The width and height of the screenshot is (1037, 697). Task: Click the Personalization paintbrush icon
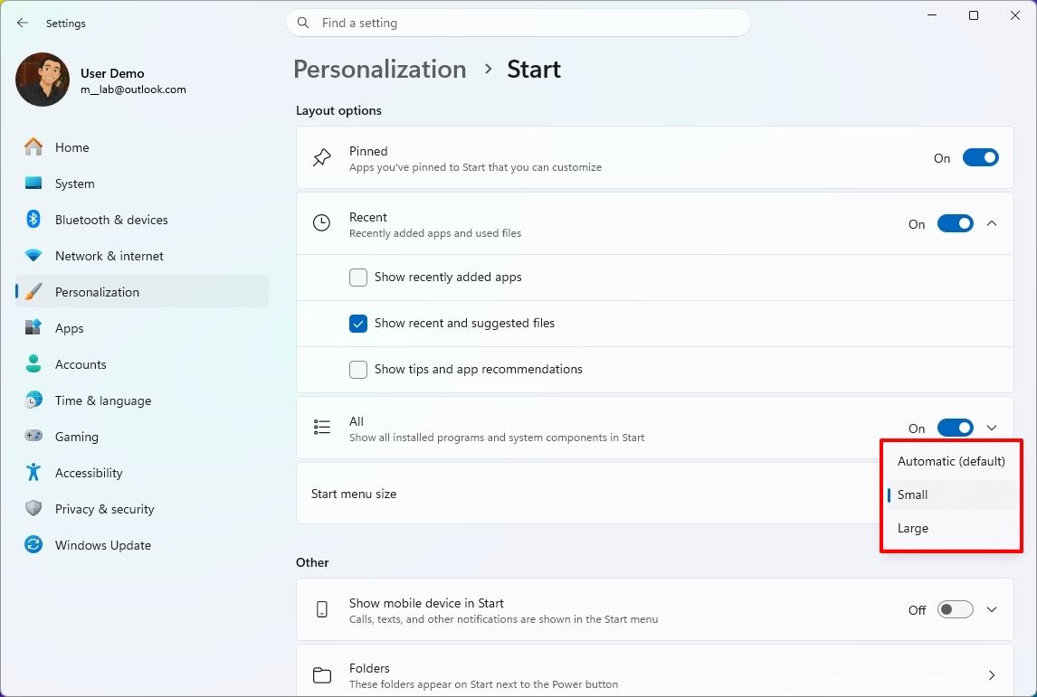pyautogui.click(x=33, y=291)
